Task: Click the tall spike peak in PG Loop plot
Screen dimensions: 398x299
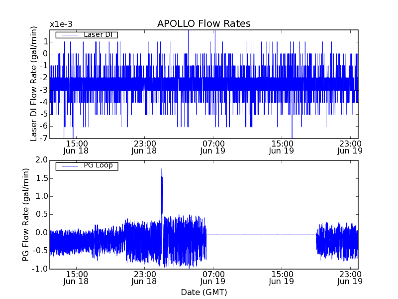Action: pos(162,169)
